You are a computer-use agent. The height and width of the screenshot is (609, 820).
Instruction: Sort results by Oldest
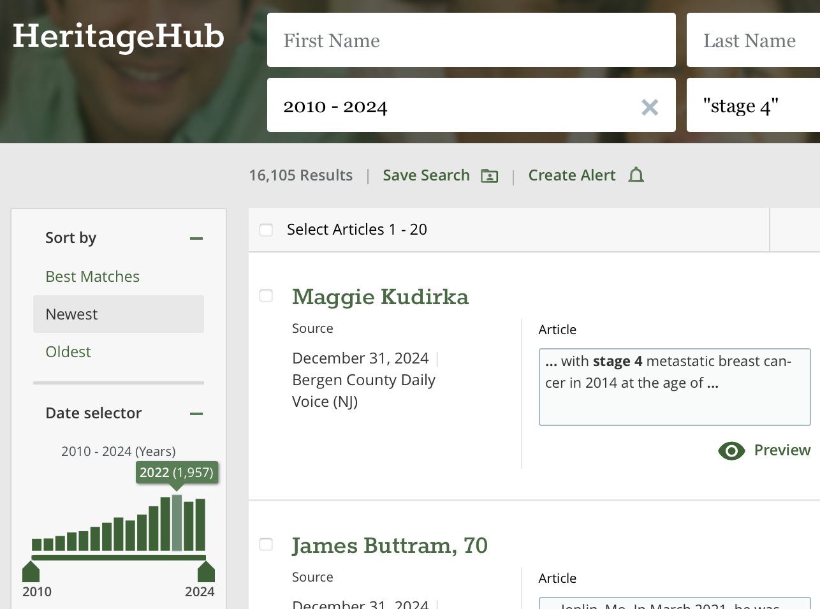pos(68,352)
